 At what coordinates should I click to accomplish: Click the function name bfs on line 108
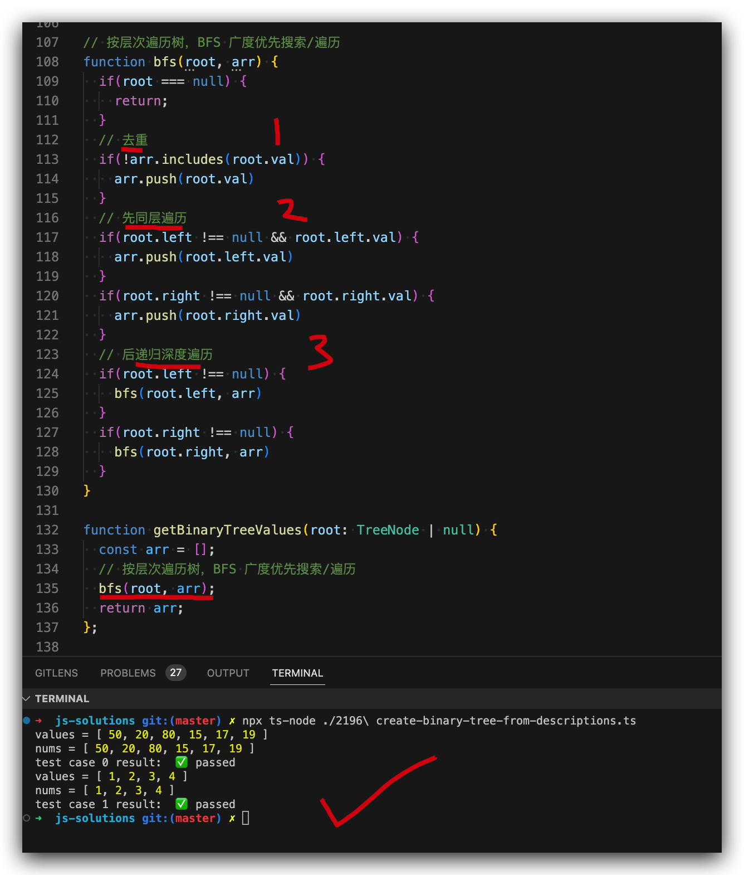pyautogui.click(x=165, y=62)
